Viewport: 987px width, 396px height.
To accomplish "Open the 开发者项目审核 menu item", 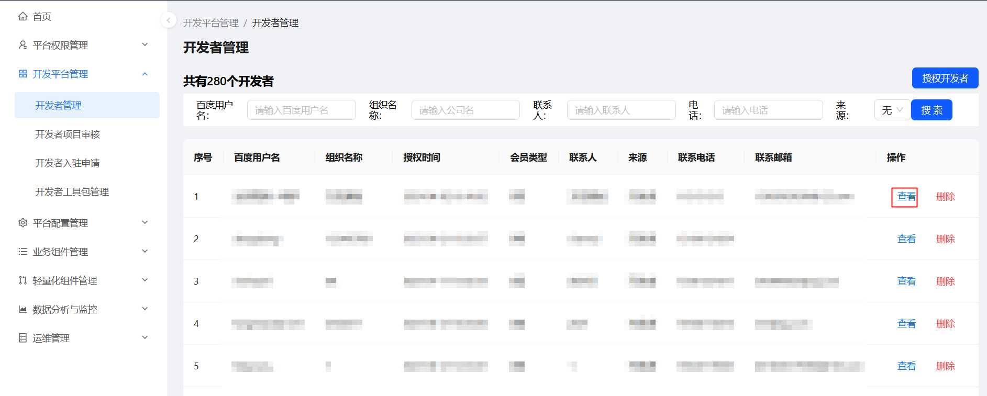I will click(68, 134).
